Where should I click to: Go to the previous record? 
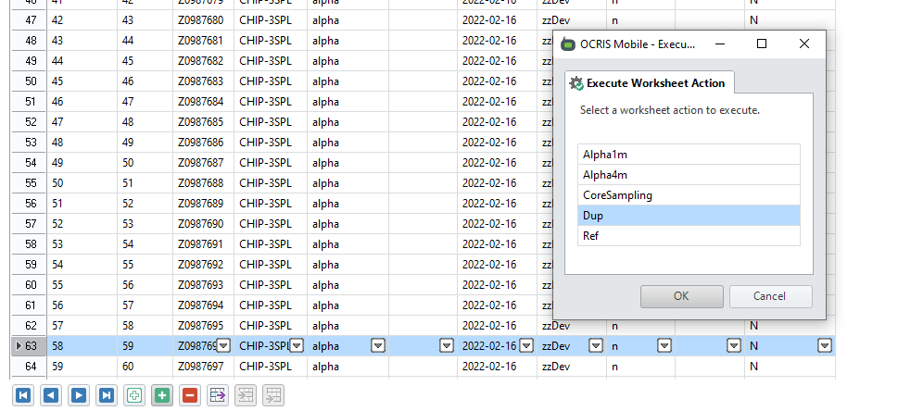51,395
